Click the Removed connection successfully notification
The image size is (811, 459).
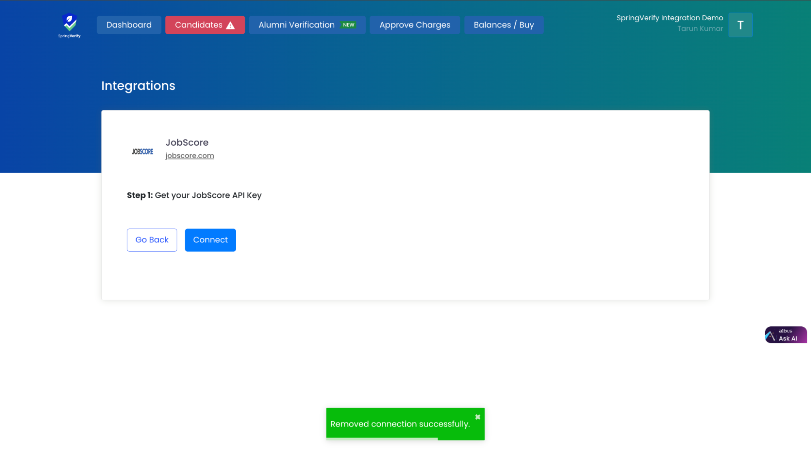tap(400, 424)
